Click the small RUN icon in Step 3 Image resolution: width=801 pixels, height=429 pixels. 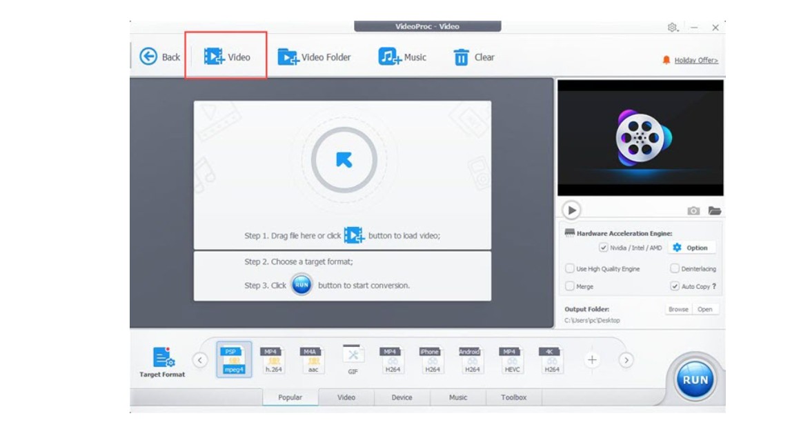tap(301, 284)
